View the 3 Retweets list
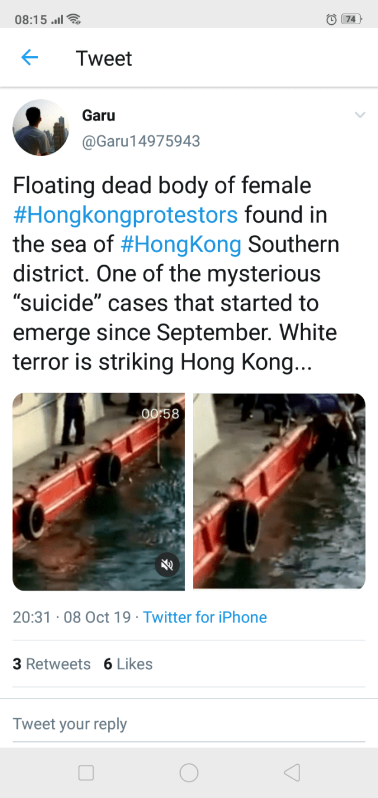Screen dimensions: 378x798 pos(51,664)
